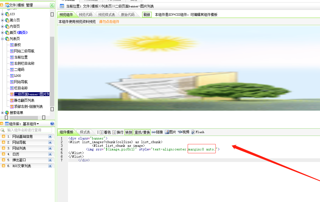Click the download arrow for 网站基础信息
This screenshot has width=320, height=202.
click(x=50, y=136)
